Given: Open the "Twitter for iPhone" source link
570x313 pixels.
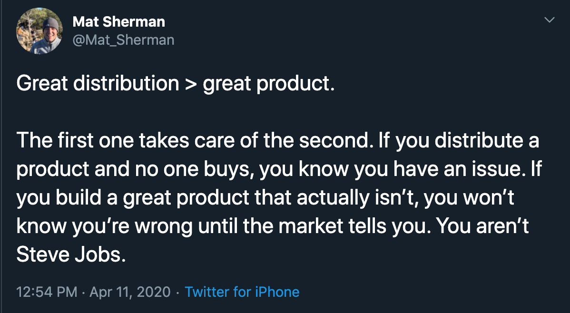Looking at the screenshot, I should [242, 292].
